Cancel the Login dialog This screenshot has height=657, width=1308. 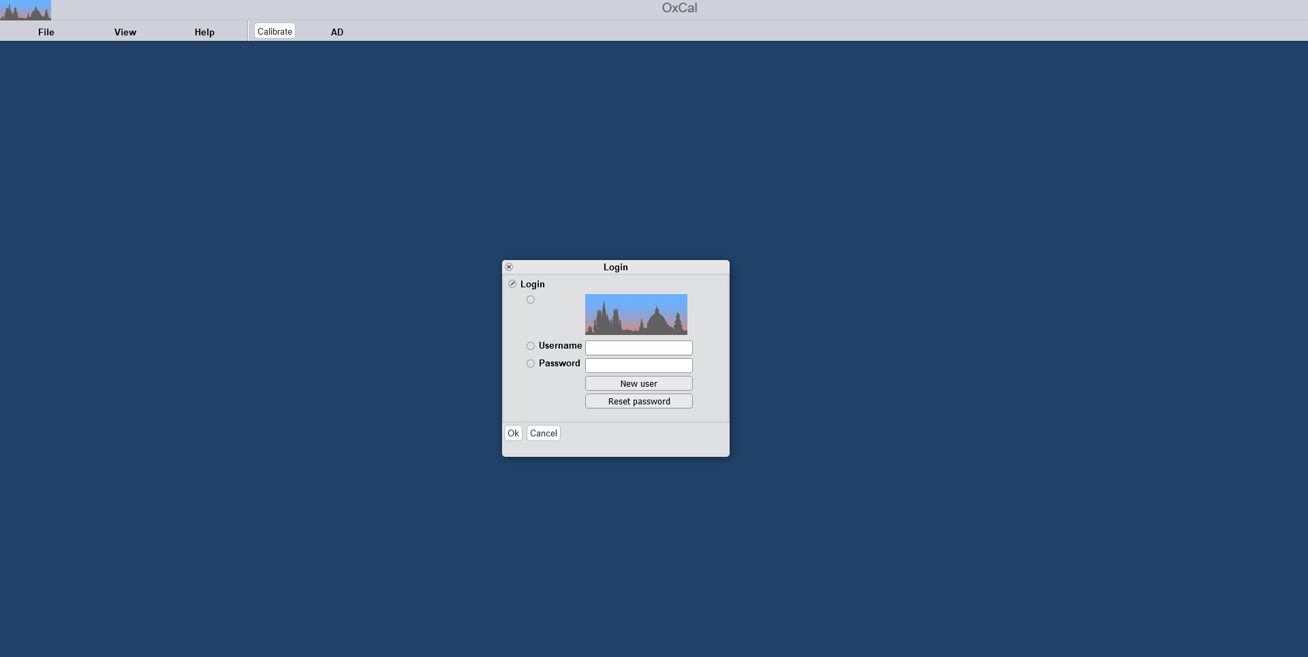[544, 433]
